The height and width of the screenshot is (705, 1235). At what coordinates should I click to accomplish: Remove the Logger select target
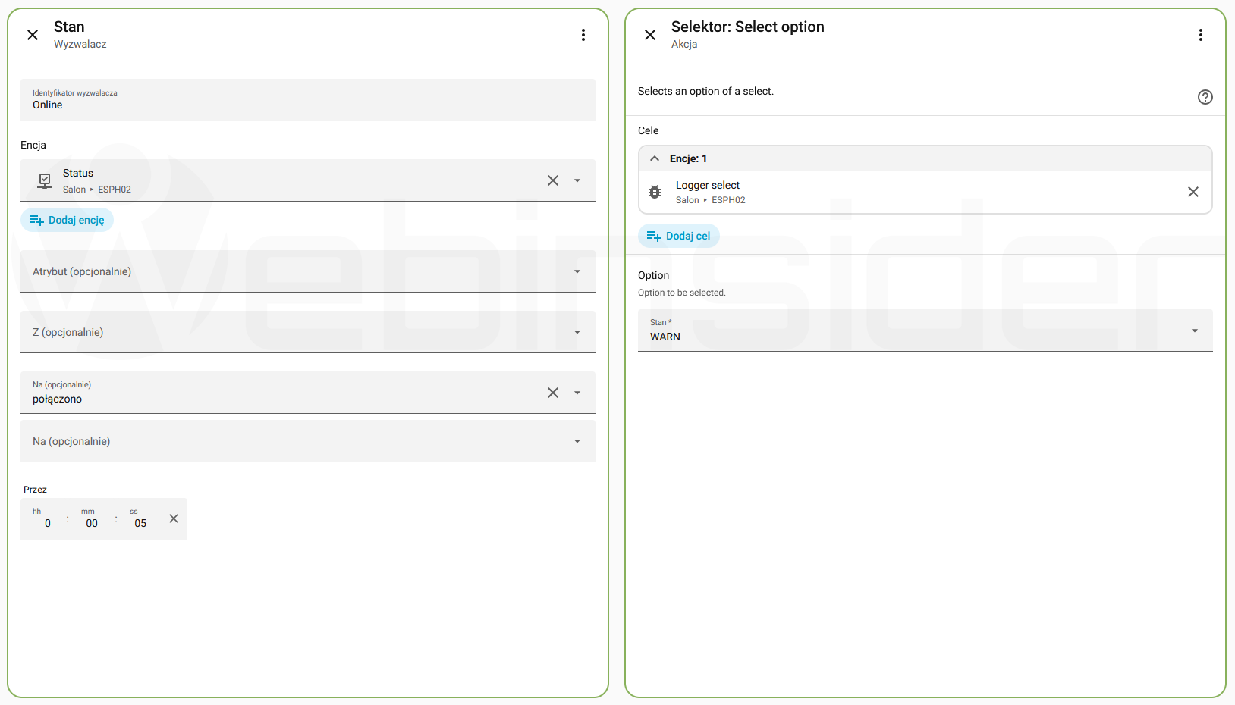1193,192
